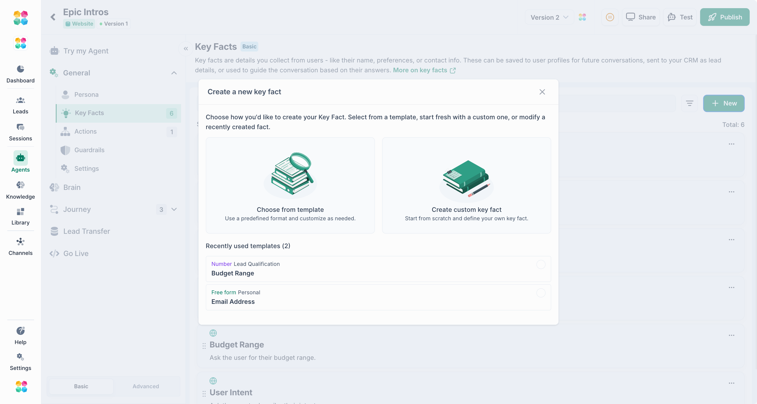The width and height of the screenshot is (757, 404).
Task: Open Guardrails in the General menu
Action: click(89, 150)
